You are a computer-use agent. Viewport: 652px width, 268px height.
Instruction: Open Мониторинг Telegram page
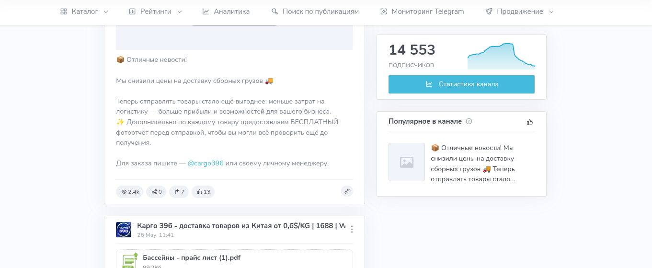422,12
